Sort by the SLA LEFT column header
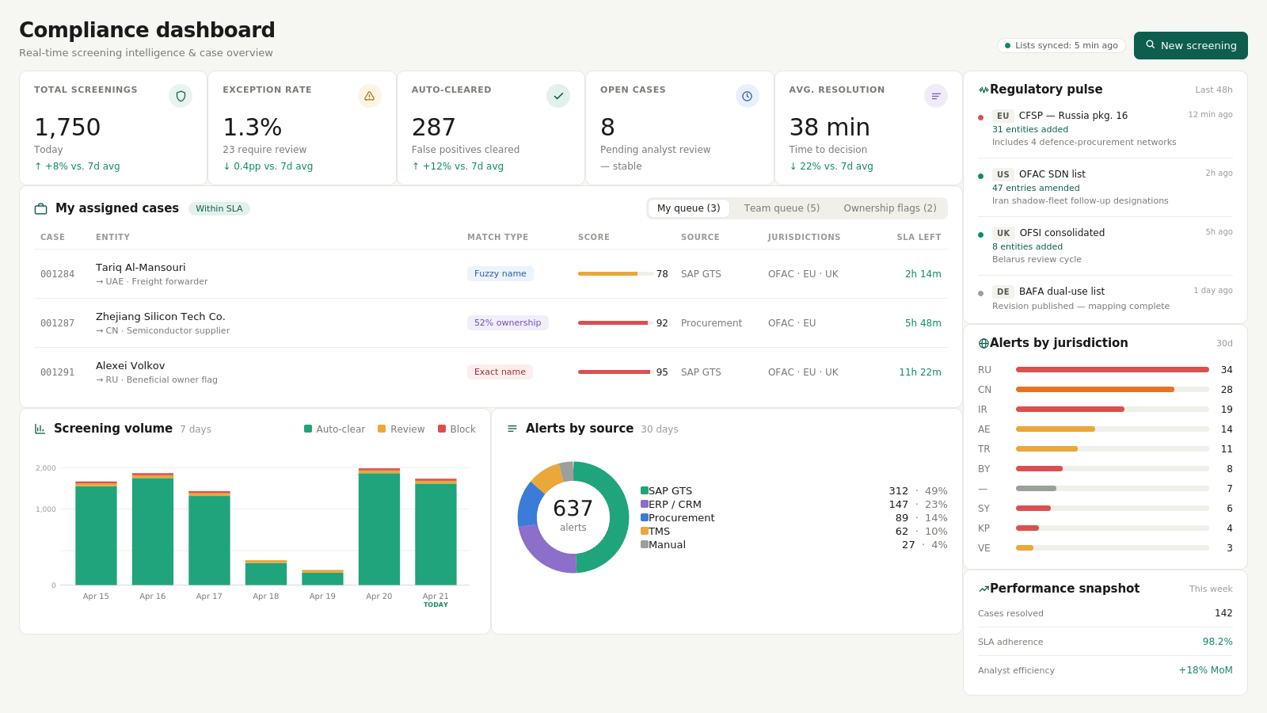 pyautogui.click(x=919, y=238)
